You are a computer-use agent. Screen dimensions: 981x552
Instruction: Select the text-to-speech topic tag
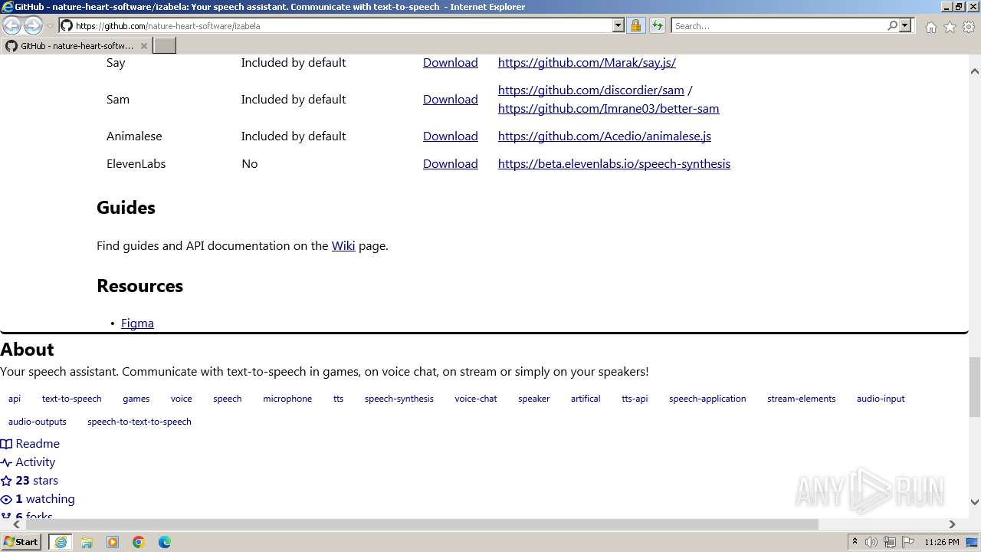[x=71, y=399]
